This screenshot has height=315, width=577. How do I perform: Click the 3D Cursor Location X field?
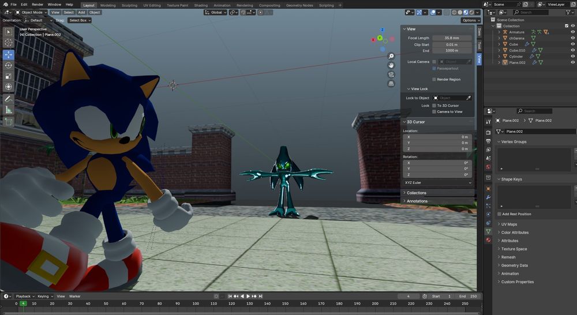438,137
